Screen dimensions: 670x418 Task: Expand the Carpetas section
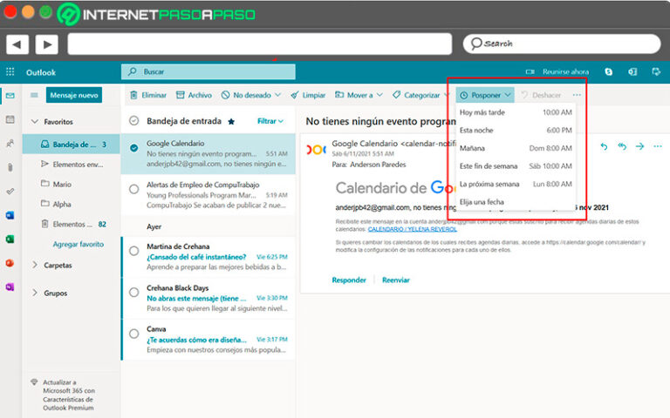coord(35,265)
